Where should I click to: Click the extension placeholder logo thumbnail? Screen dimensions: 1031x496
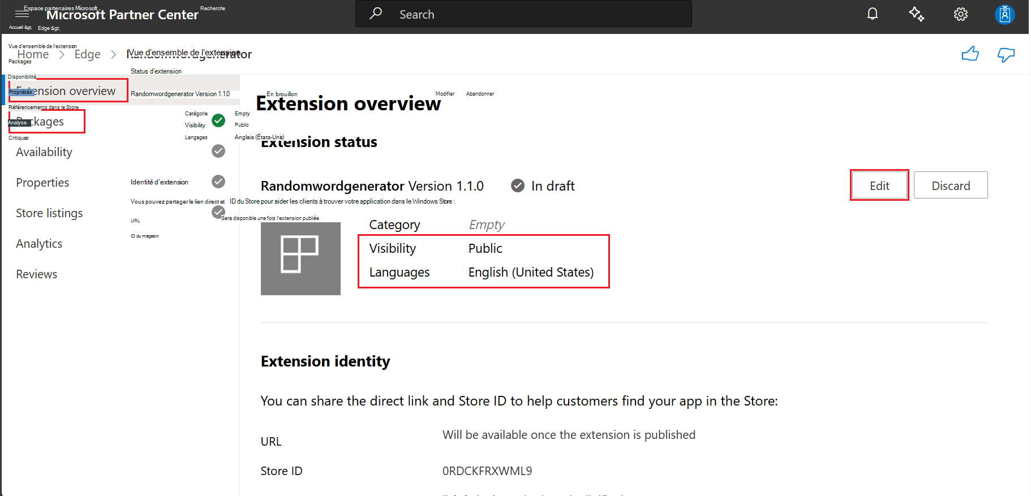click(x=300, y=258)
